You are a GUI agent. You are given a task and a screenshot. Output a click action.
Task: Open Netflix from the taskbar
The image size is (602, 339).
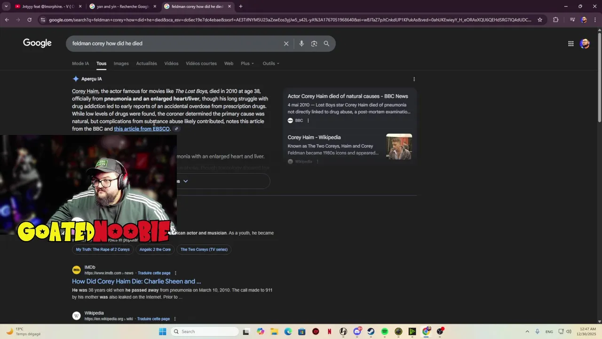click(329, 331)
